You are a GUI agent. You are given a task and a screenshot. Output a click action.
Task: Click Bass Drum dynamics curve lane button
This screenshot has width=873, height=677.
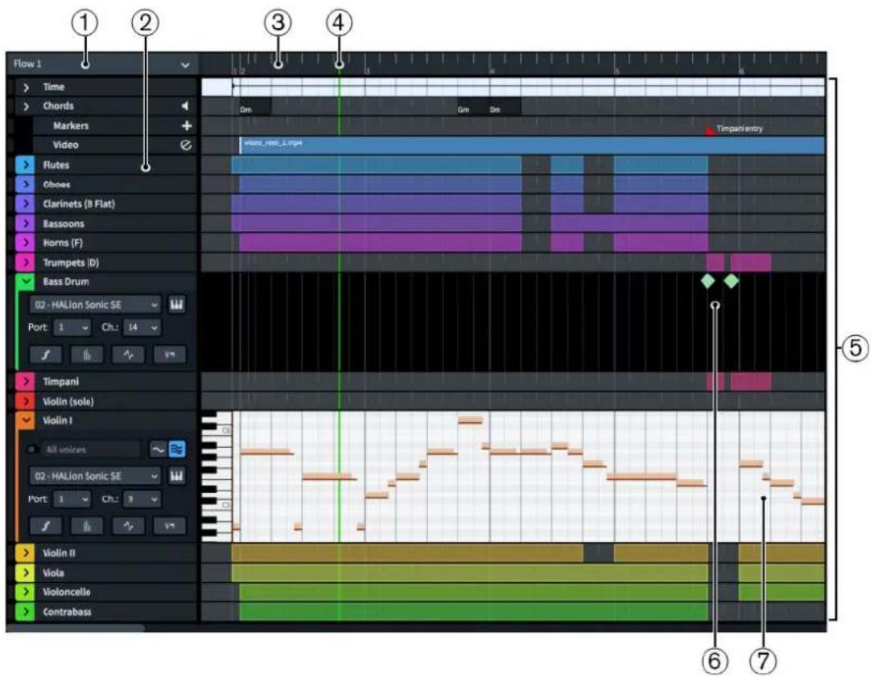[45, 355]
